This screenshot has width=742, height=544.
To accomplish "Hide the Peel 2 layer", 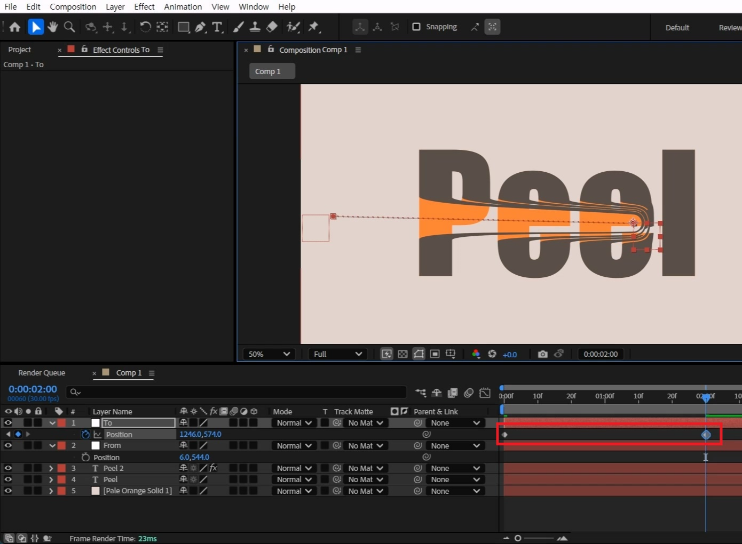I will (8, 468).
